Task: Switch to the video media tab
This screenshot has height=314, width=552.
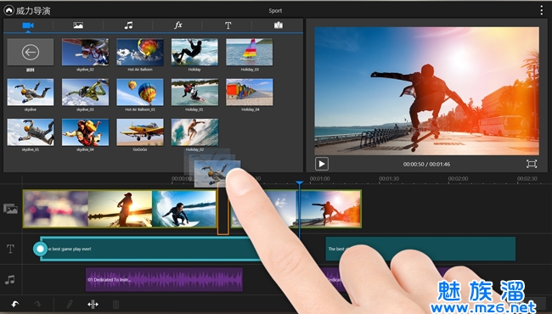Action: coord(28,25)
